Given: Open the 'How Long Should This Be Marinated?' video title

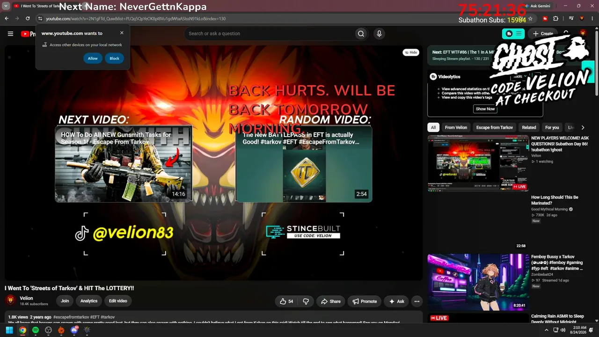Looking at the screenshot, I should pyautogui.click(x=555, y=200).
